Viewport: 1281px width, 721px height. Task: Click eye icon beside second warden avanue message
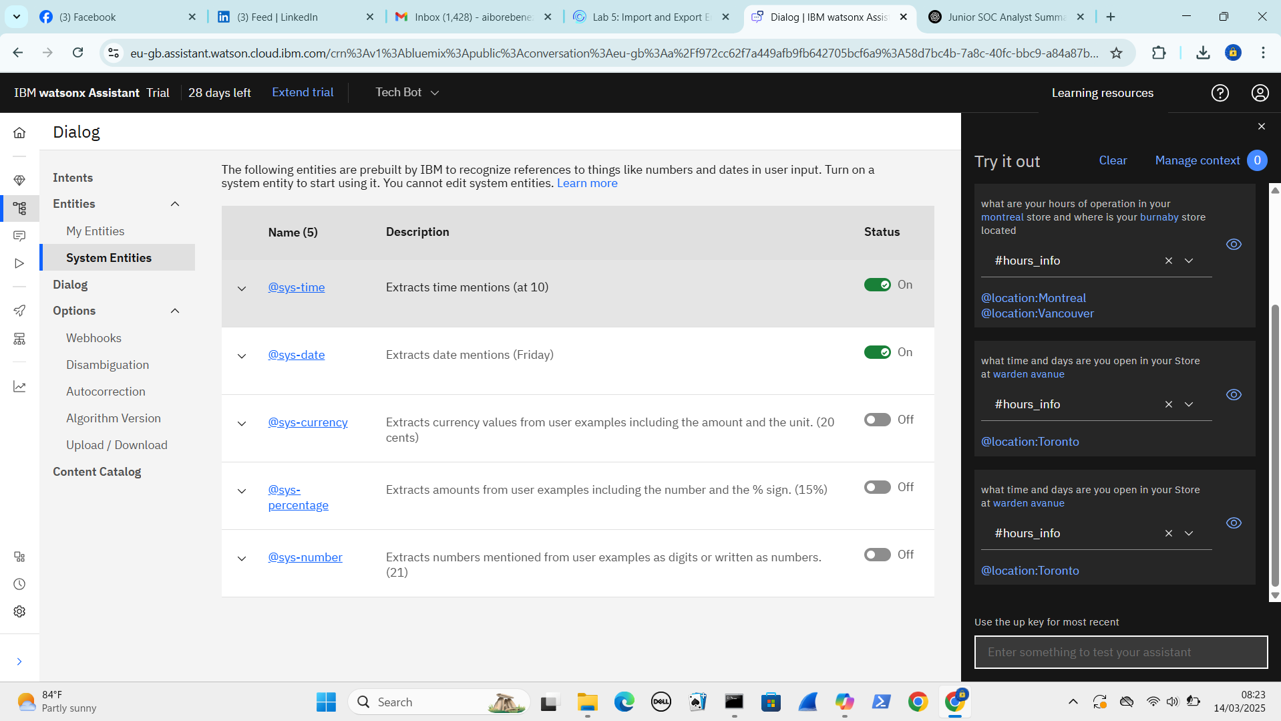pyautogui.click(x=1234, y=395)
